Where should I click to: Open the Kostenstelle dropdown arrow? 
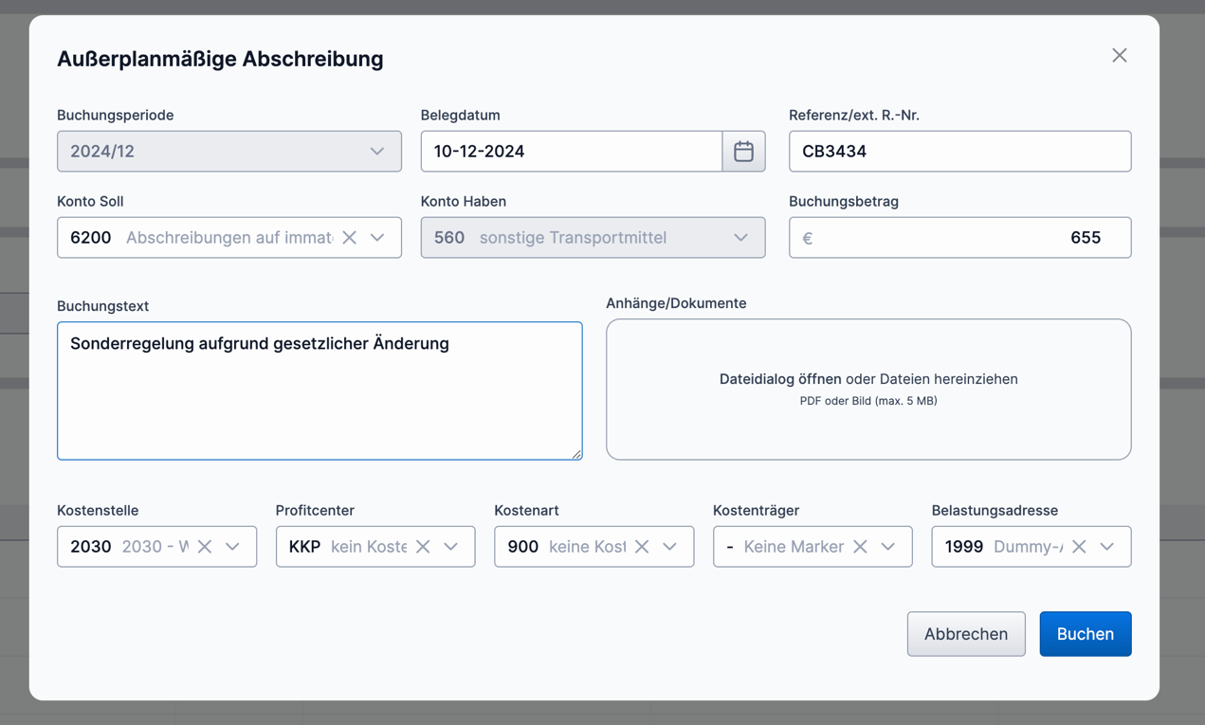pyautogui.click(x=233, y=547)
